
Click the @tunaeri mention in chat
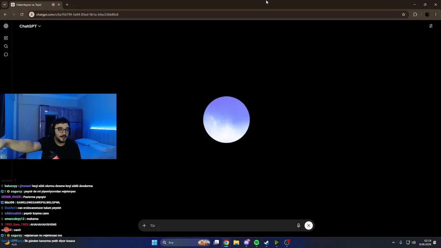point(25,186)
